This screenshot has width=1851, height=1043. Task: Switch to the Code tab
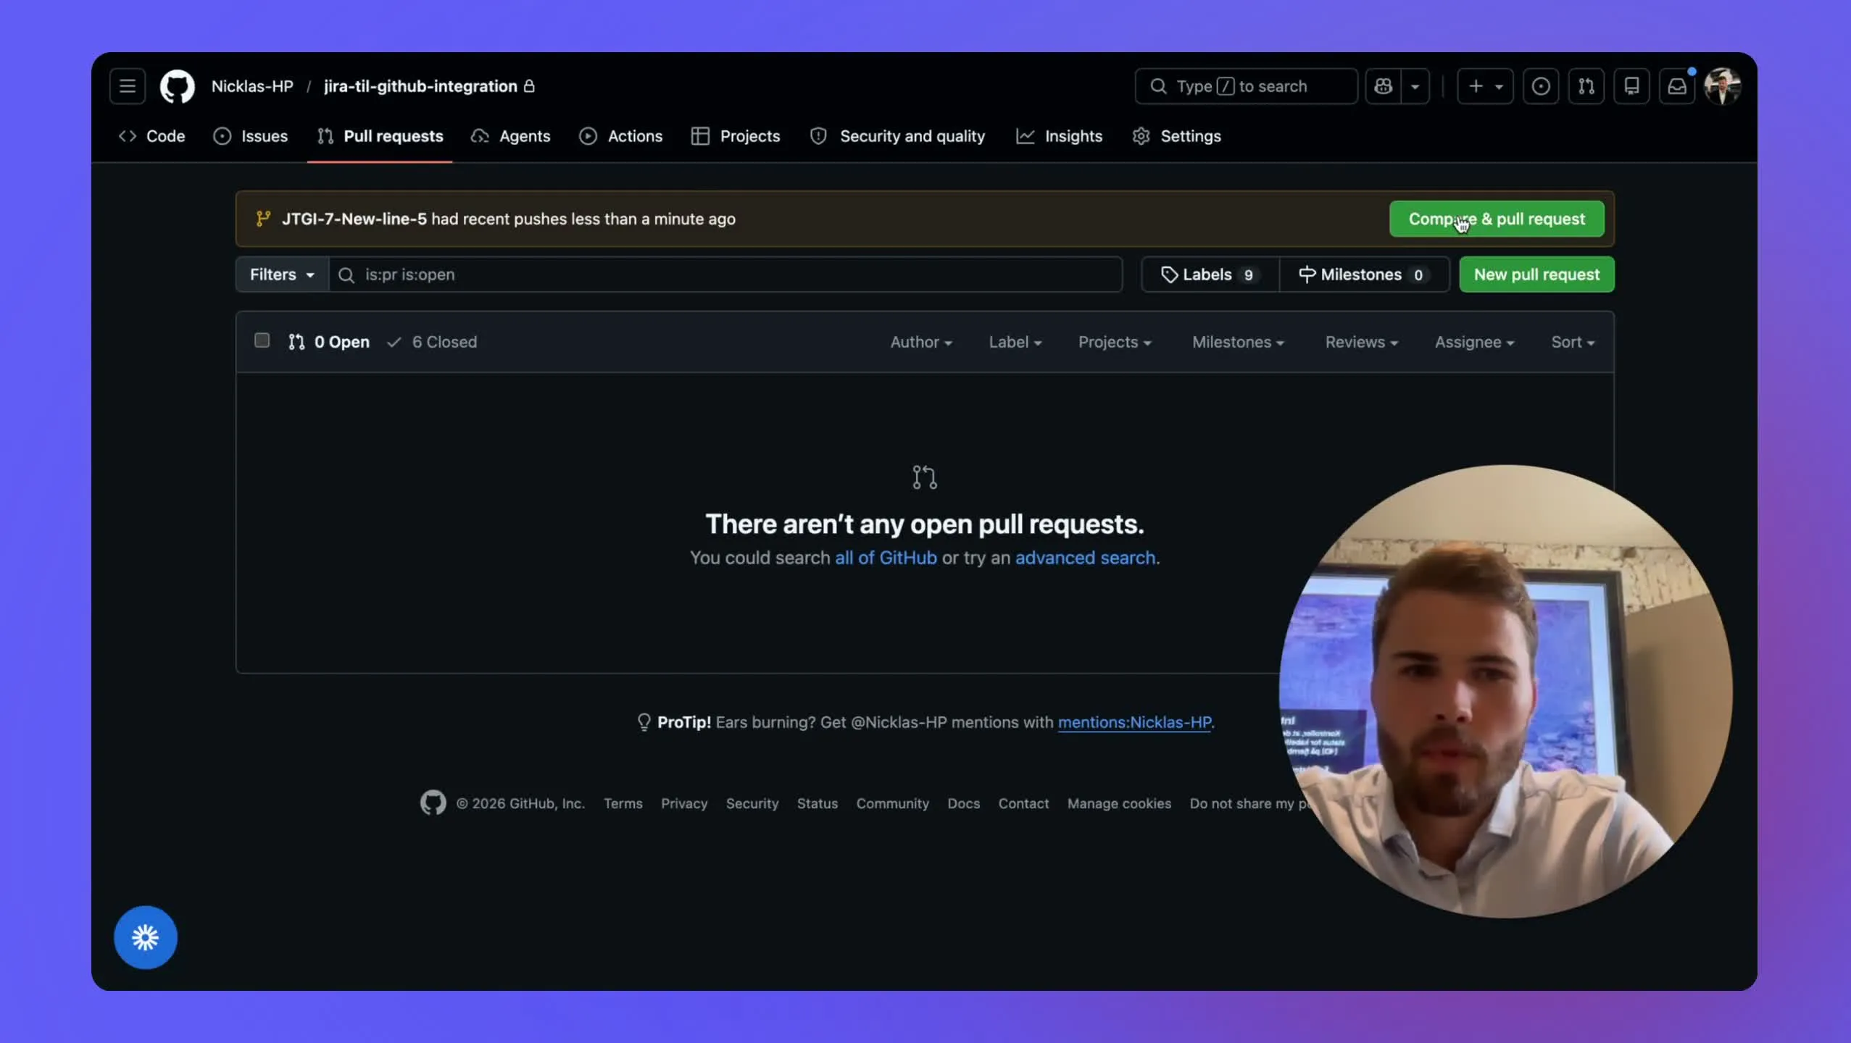(x=152, y=136)
